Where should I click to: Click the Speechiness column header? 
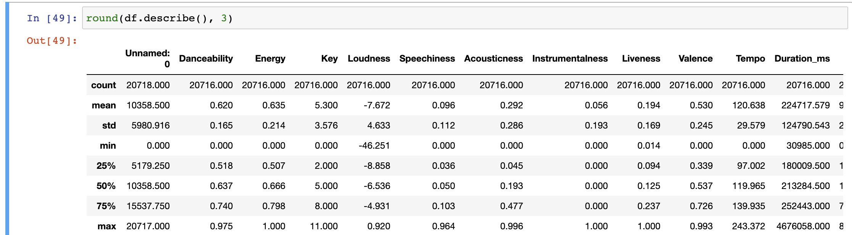pyautogui.click(x=427, y=59)
